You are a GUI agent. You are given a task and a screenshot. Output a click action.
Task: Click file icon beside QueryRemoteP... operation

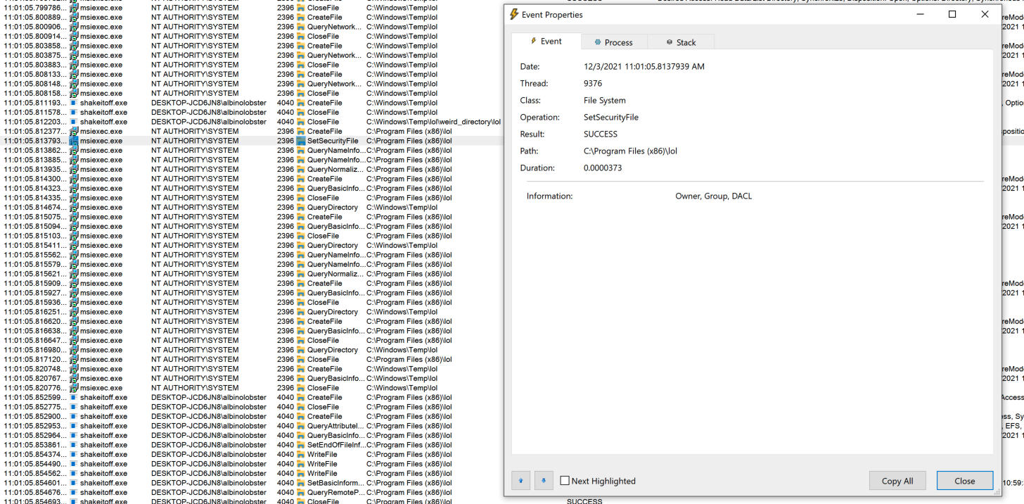[301, 493]
